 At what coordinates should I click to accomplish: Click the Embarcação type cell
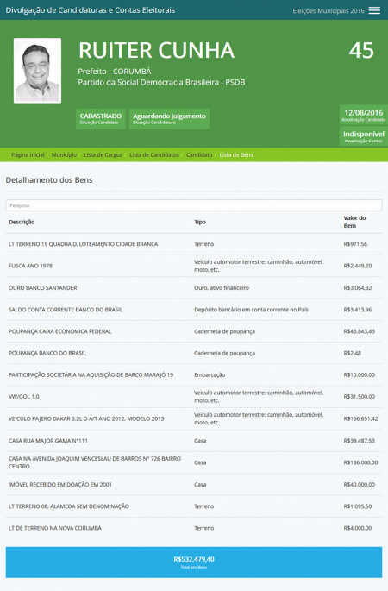pyautogui.click(x=210, y=374)
